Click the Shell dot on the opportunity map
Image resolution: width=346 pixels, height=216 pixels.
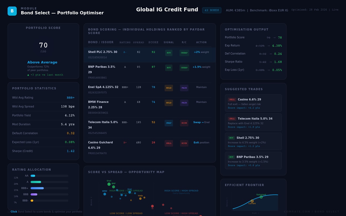[x=109, y=184]
